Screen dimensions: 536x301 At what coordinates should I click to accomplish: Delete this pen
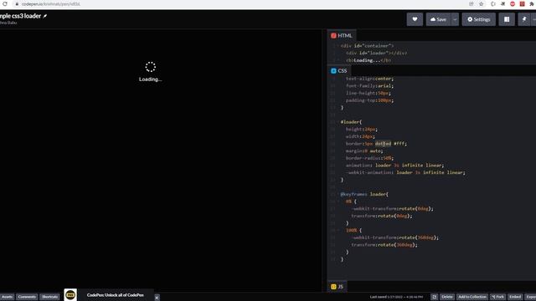tap(446, 297)
